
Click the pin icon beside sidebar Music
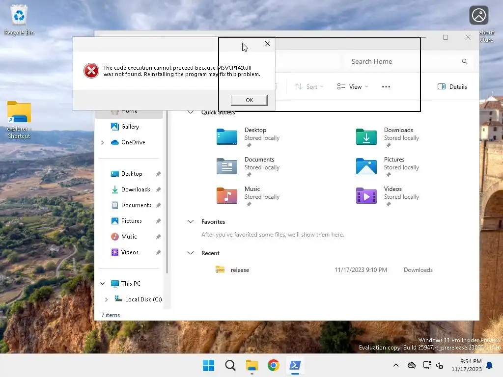158,237
